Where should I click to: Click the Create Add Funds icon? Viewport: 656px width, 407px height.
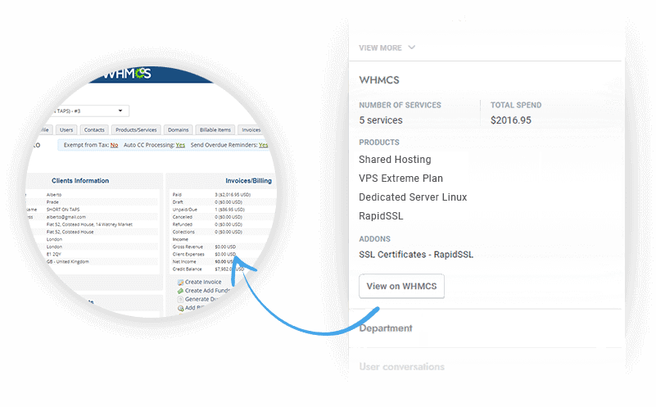click(x=180, y=291)
